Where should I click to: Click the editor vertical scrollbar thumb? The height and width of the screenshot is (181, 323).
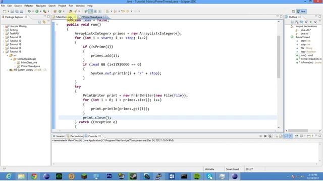(279, 57)
